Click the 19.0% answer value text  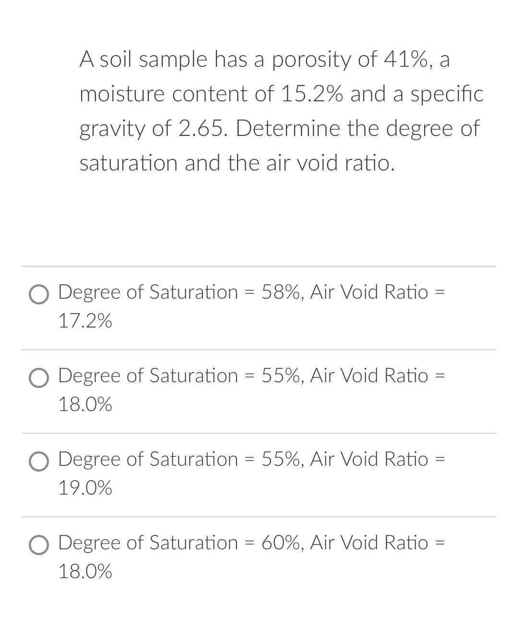click(x=85, y=488)
